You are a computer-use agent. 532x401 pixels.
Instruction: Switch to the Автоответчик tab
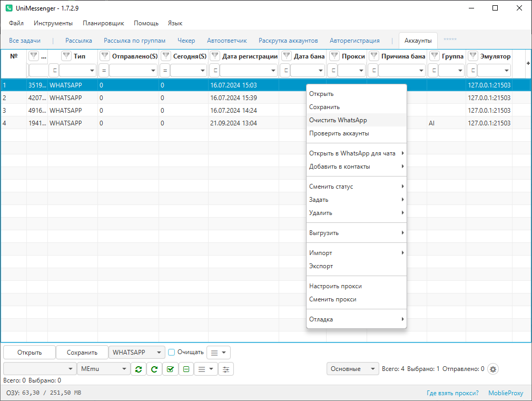(x=226, y=41)
